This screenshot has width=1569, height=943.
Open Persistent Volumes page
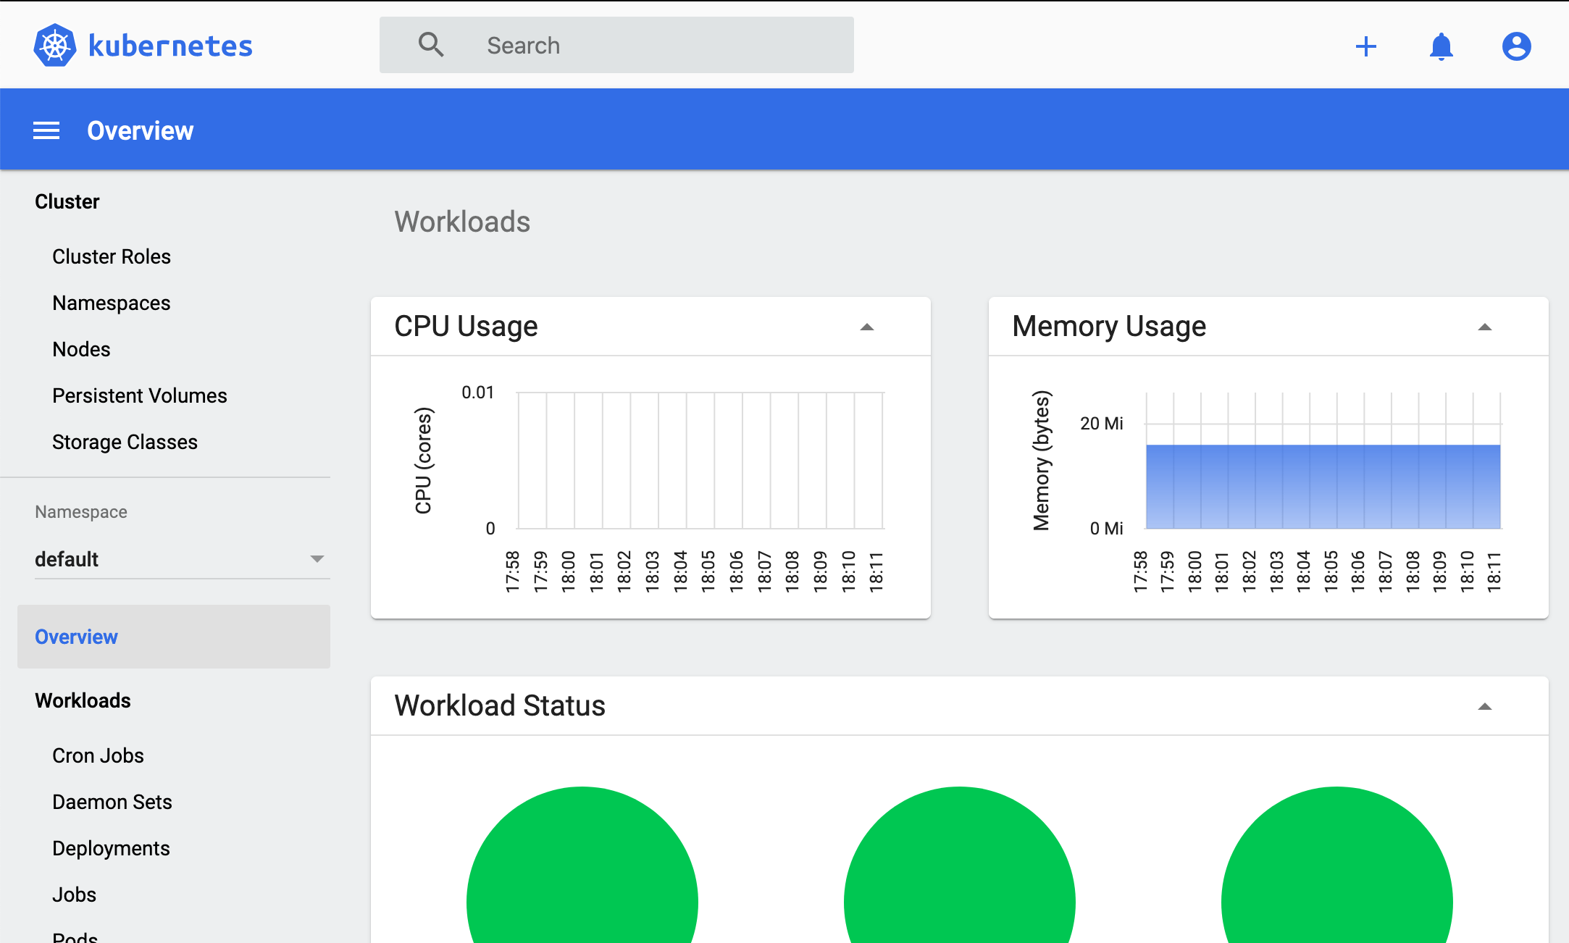tap(140, 395)
